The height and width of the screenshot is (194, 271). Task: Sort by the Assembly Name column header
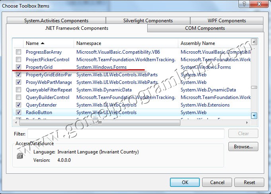[x=215, y=43]
